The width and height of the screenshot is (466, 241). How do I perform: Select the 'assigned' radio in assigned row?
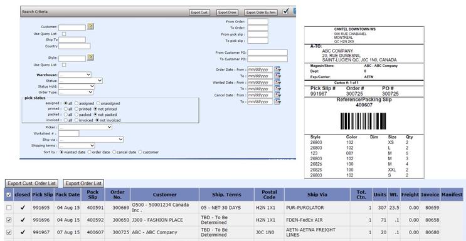(x=77, y=103)
